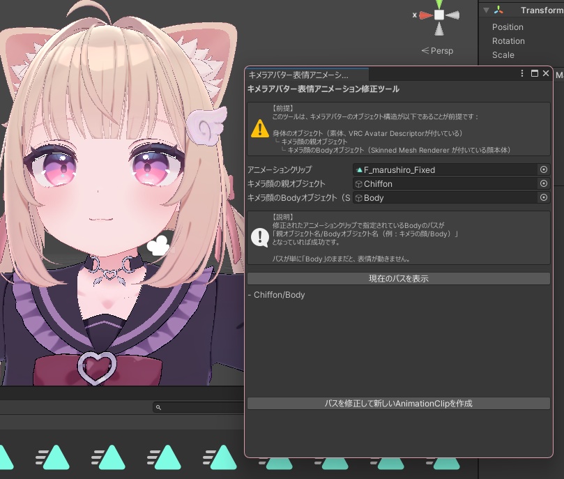The width and height of the screenshot is (564, 479).
Task: Click the gray right-side gizmo cone
Action: 452,15
